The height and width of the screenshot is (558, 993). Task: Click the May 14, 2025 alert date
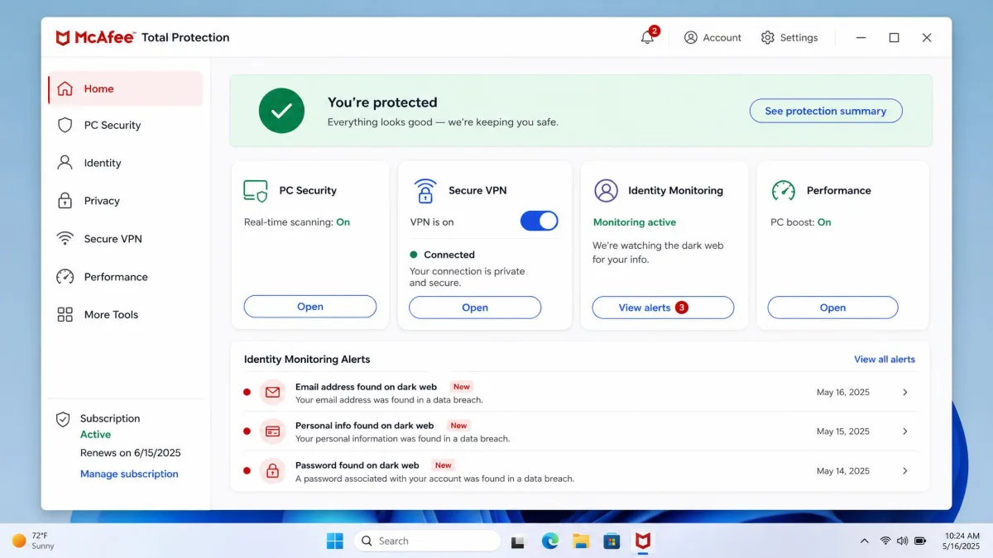tap(843, 471)
